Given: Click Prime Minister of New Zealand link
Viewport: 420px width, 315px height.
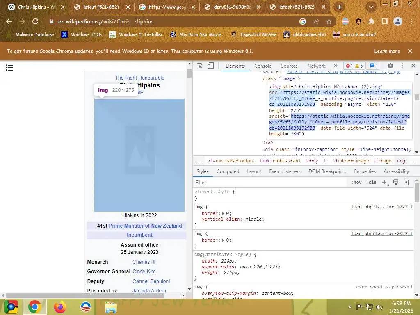Looking at the screenshot, I should (x=145, y=226).
